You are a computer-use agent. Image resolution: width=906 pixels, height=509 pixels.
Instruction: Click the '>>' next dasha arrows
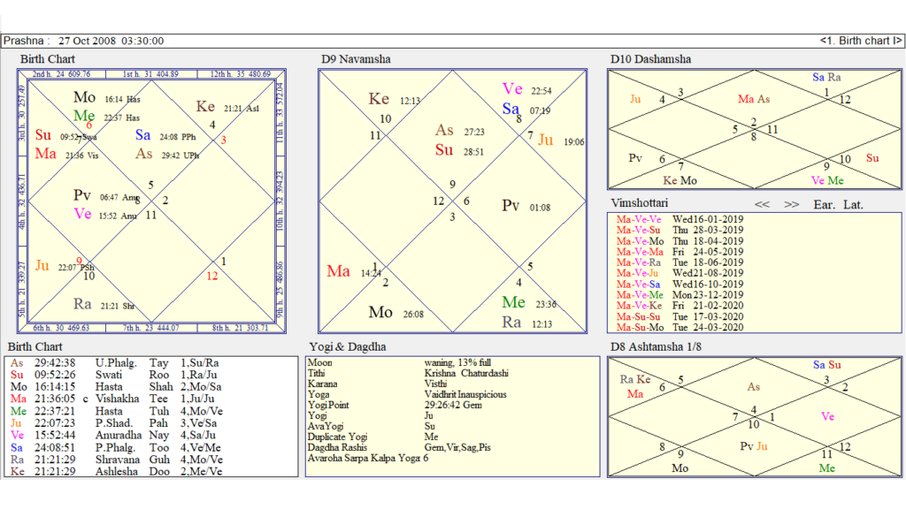[792, 204]
